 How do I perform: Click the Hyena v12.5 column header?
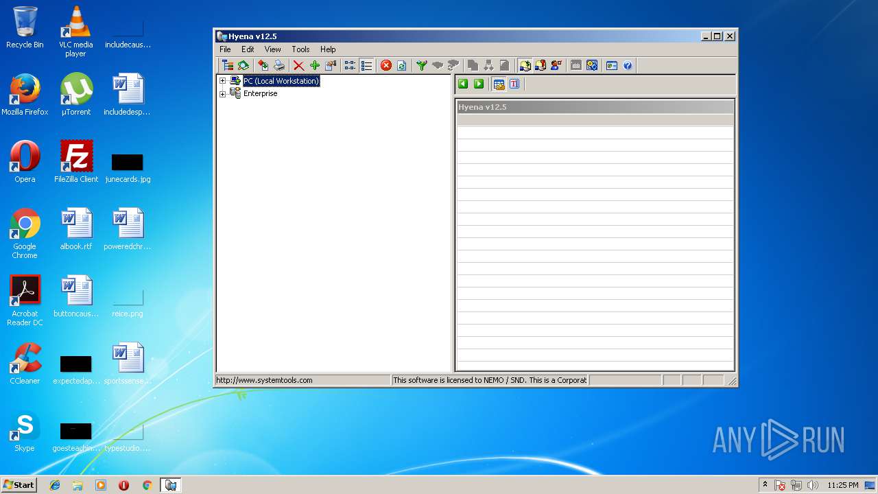pos(595,107)
